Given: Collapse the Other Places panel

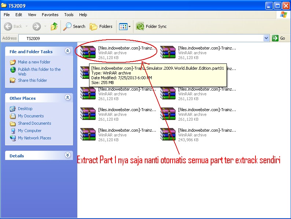Looking at the screenshot, I should pyautogui.click(x=68, y=97).
